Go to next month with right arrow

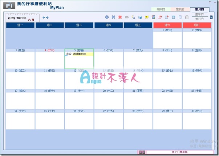point(47,17)
